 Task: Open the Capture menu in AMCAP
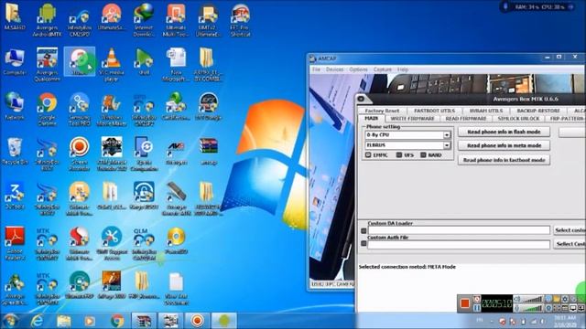[x=383, y=69]
